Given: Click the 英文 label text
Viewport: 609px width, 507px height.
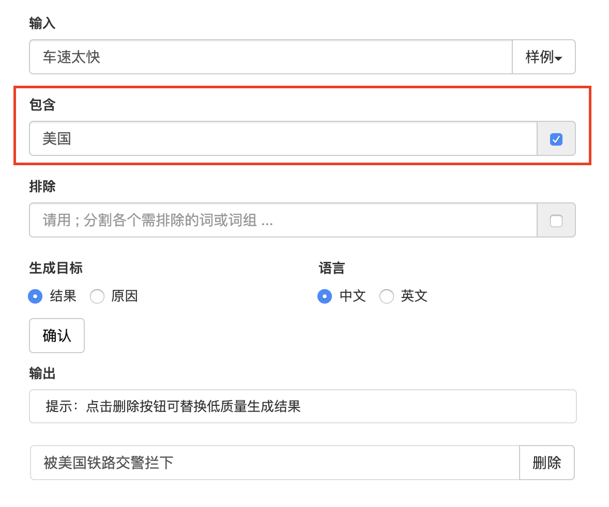Looking at the screenshot, I should point(414,296).
